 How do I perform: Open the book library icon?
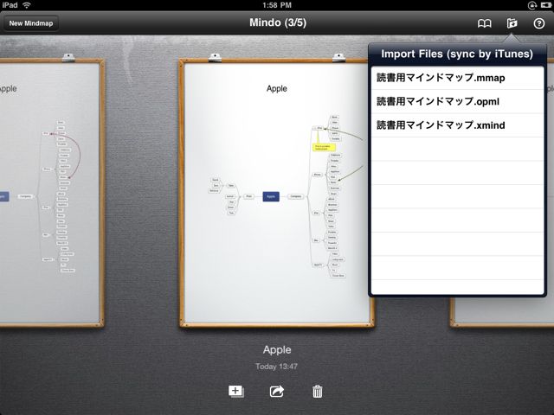point(485,23)
